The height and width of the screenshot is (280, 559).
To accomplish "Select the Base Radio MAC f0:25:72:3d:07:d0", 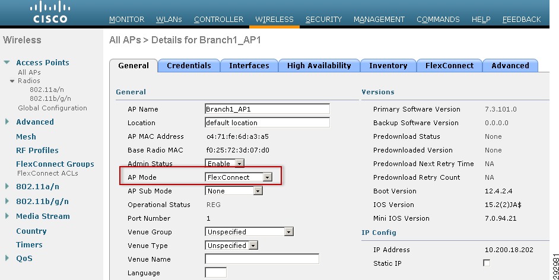I will click(238, 150).
